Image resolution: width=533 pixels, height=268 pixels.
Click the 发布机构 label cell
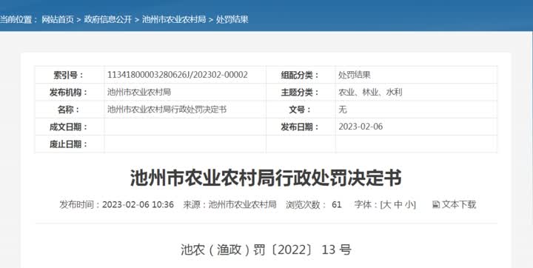pos(70,92)
